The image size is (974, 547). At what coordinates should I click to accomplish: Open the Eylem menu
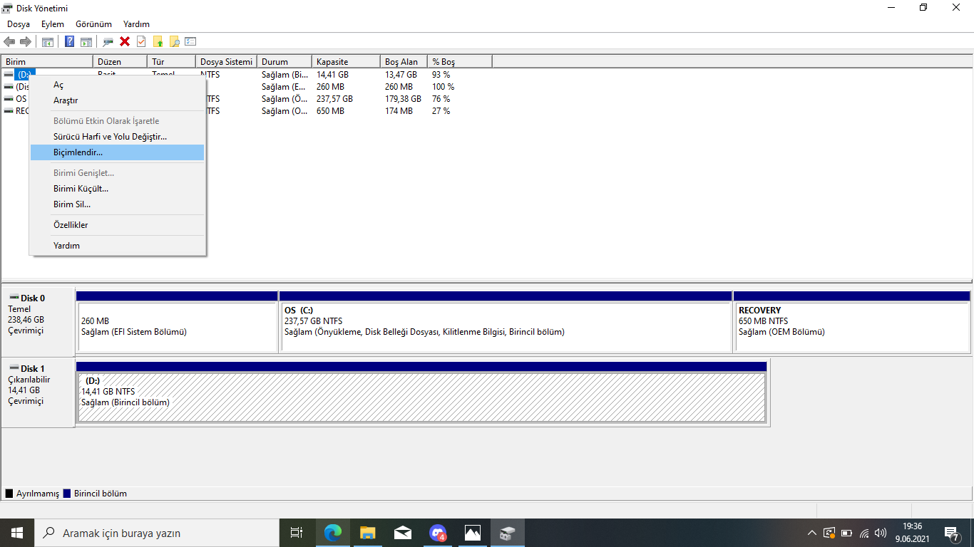(53, 24)
